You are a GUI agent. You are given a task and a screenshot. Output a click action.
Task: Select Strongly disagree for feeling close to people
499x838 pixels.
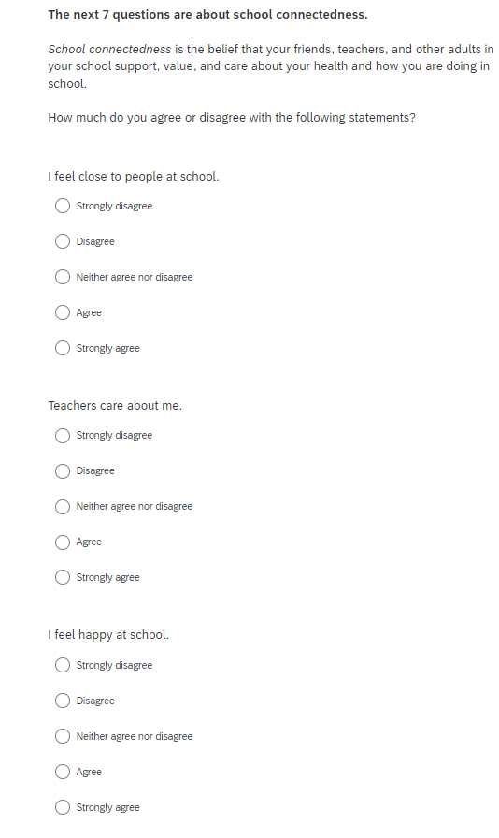coord(63,206)
